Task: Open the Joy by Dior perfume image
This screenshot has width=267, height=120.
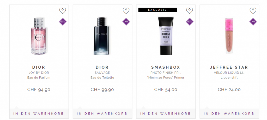Action: coord(39,36)
